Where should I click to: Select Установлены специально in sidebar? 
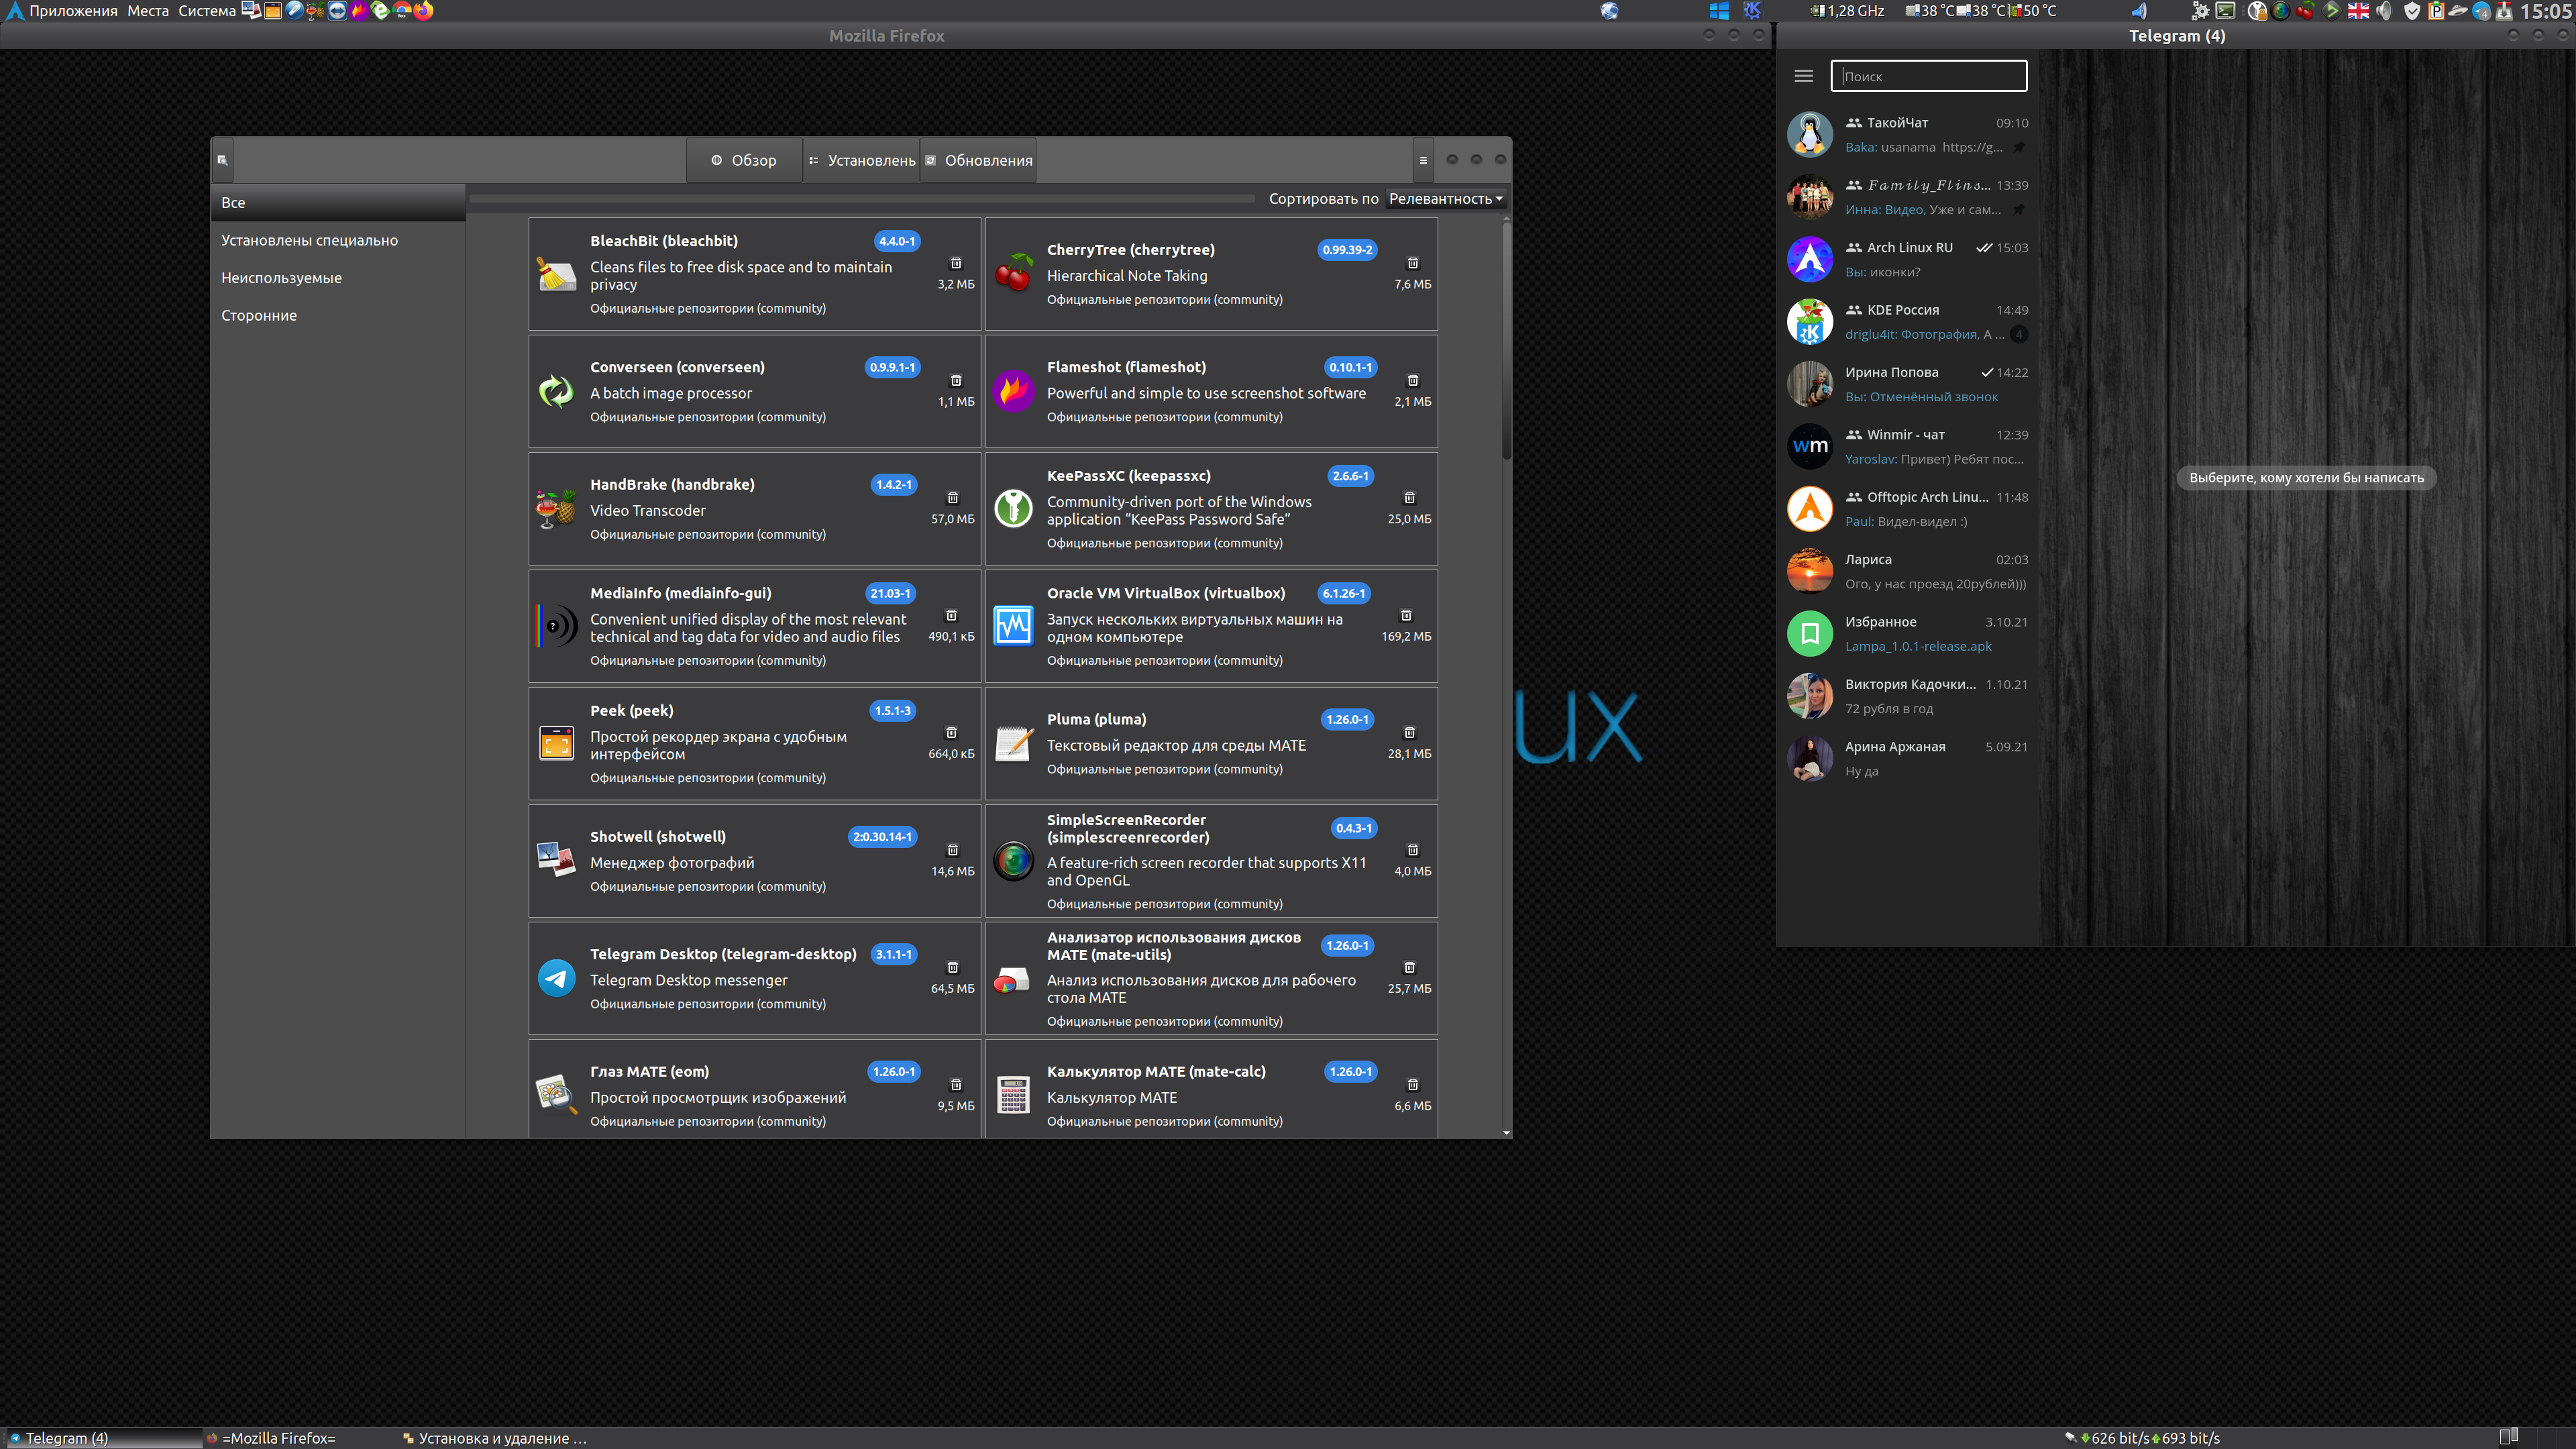click(x=338, y=240)
